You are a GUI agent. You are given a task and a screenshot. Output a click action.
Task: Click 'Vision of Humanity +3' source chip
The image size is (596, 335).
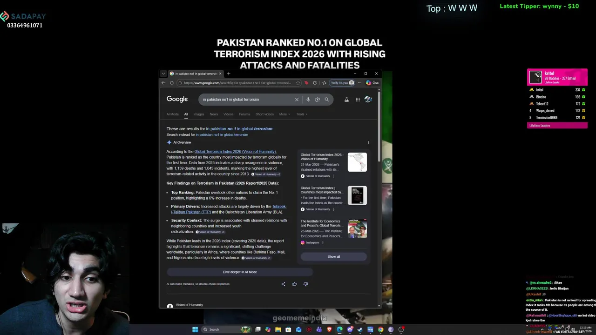pyautogui.click(x=210, y=232)
